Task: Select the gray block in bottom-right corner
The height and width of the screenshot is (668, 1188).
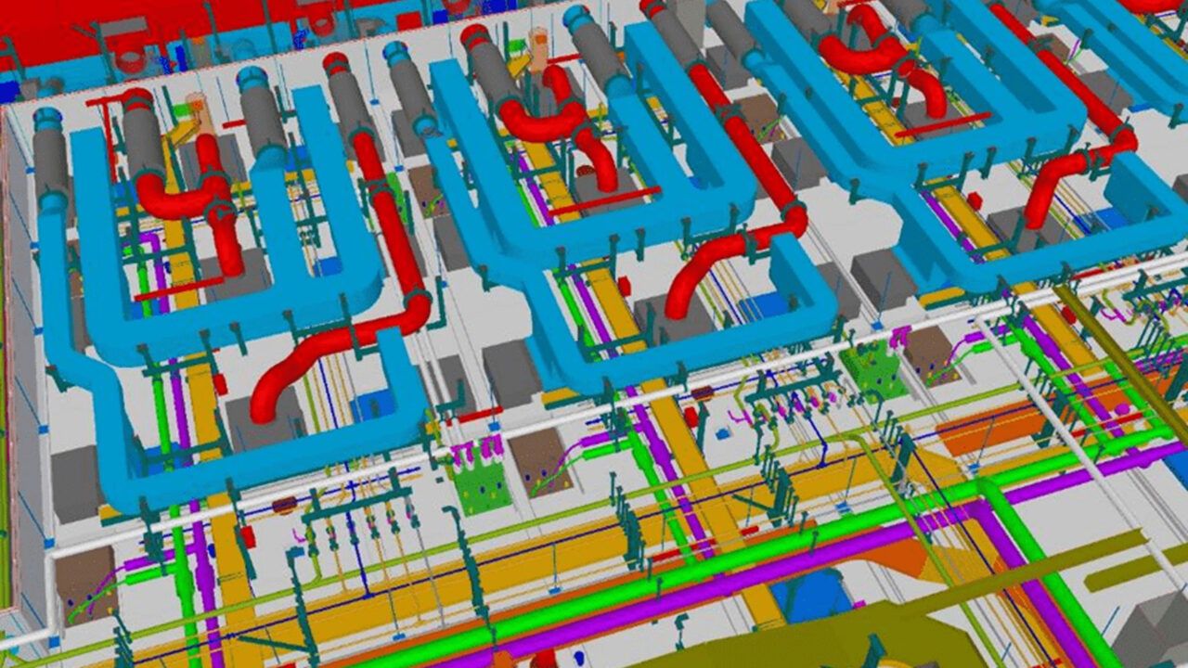Action: pyautogui.click(x=1151, y=631)
